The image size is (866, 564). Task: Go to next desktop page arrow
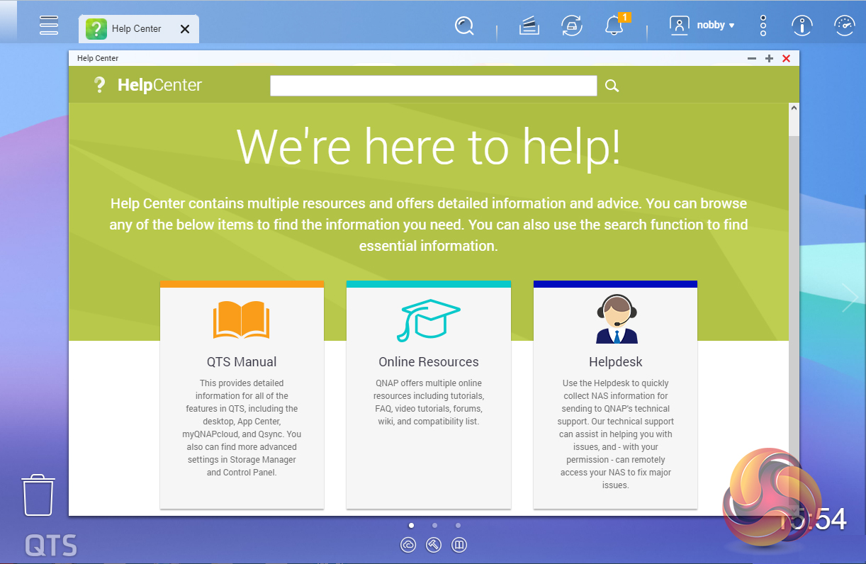pos(850,298)
